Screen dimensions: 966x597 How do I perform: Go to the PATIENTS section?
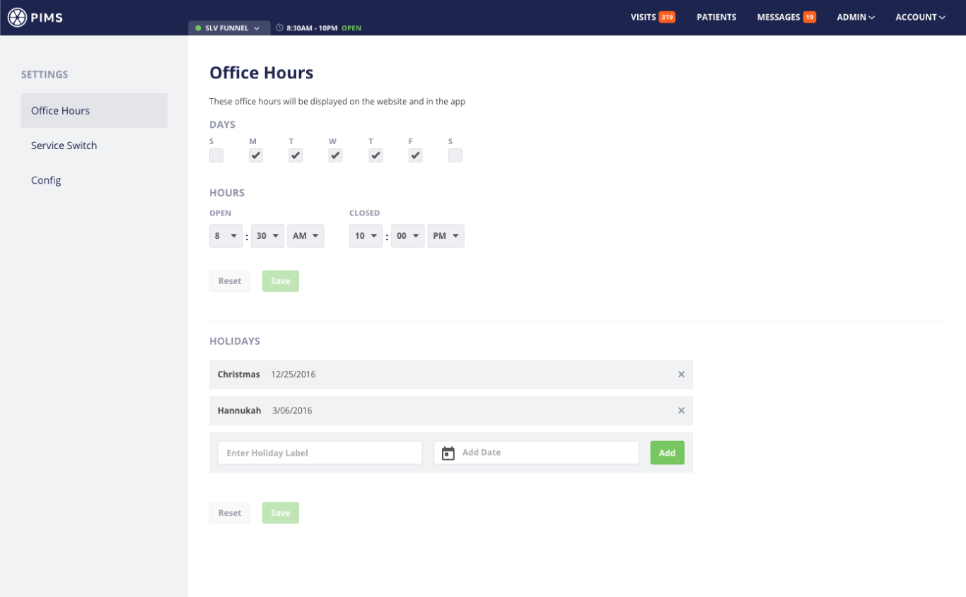point(716,17)
